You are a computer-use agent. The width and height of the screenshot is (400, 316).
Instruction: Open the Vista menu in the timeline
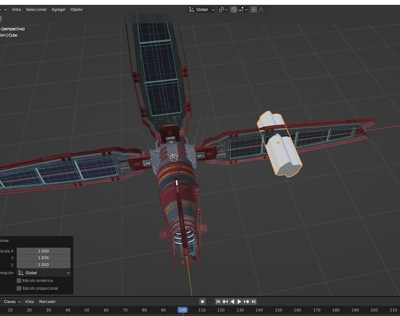[x=30, y=301]
